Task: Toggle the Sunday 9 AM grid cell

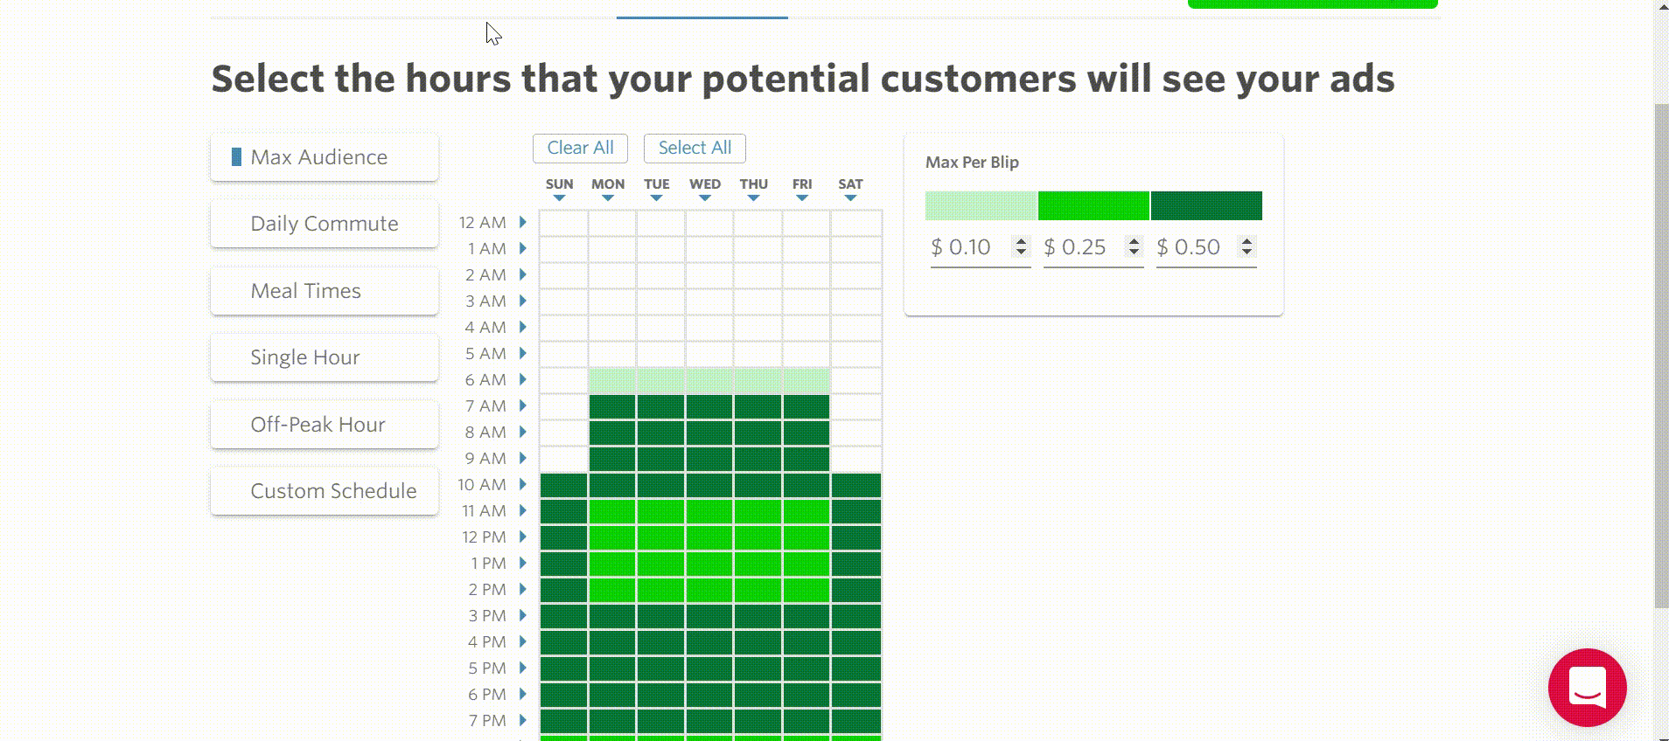Action: click(x=563, y=459)
